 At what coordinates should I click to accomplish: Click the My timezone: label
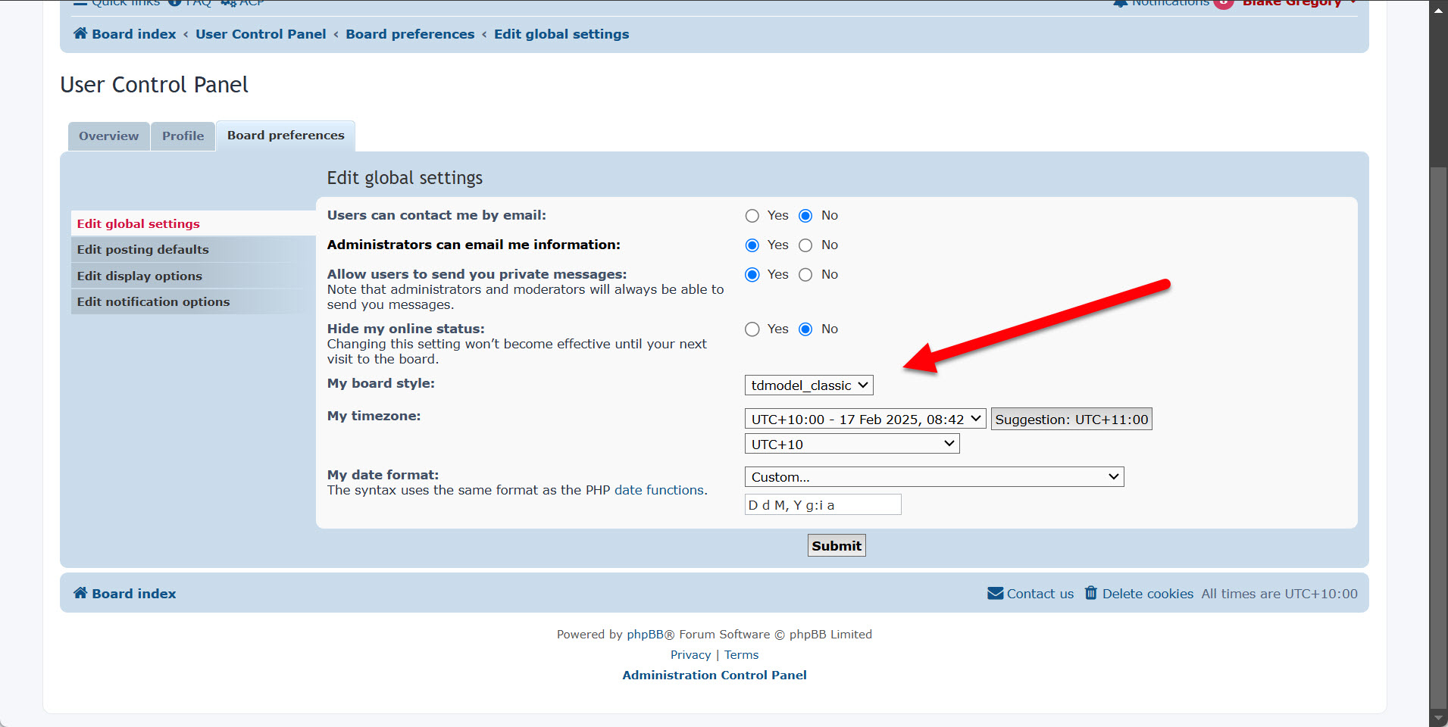(x=374, y=416)
